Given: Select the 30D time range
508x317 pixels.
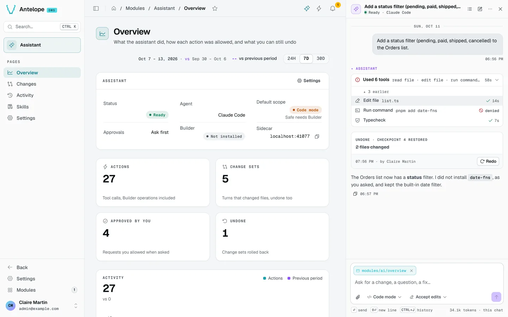Looking at the screenshot, I should (321, 58).
